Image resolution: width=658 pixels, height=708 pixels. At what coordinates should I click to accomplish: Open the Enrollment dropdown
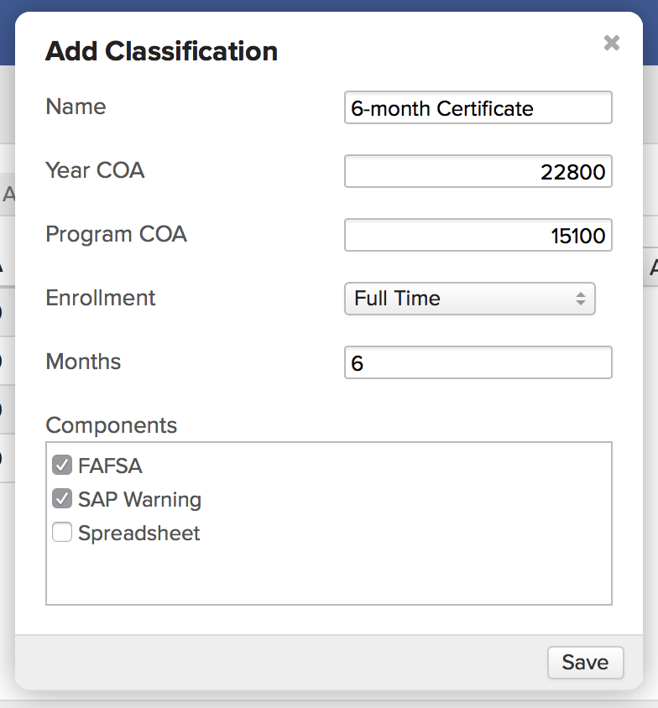click(468, 299)
